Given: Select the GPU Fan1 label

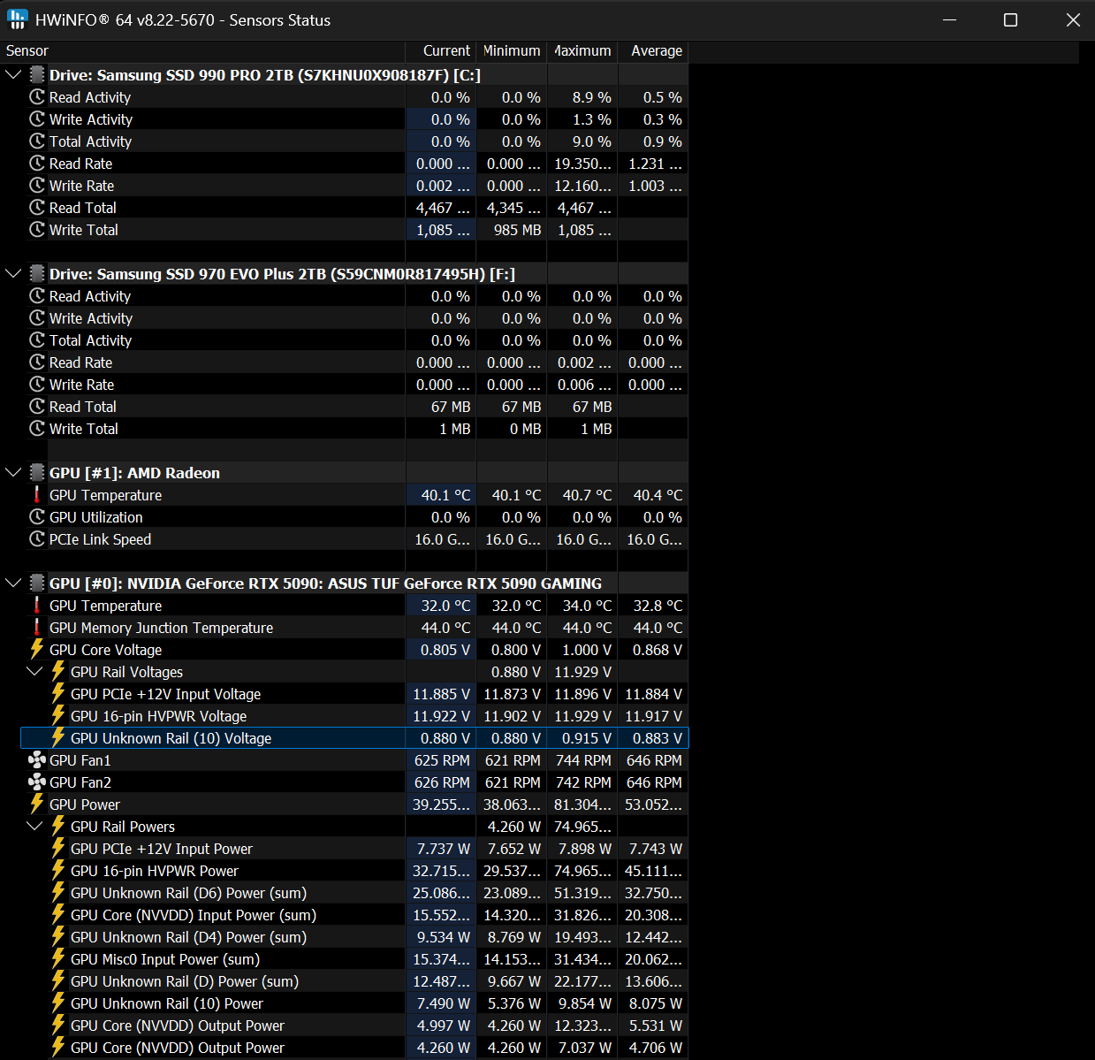Looking at the screenshot, I should click(80, 760).
